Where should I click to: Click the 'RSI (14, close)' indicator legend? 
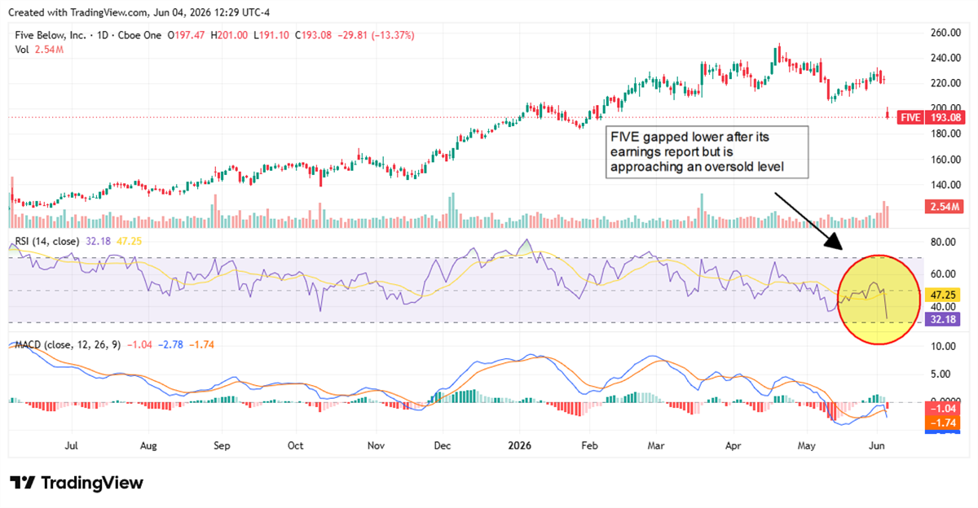49,242
